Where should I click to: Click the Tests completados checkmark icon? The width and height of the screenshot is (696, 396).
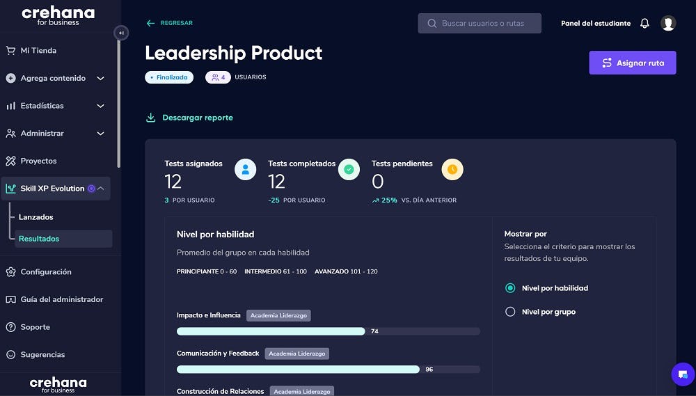[x=349, y=169]
